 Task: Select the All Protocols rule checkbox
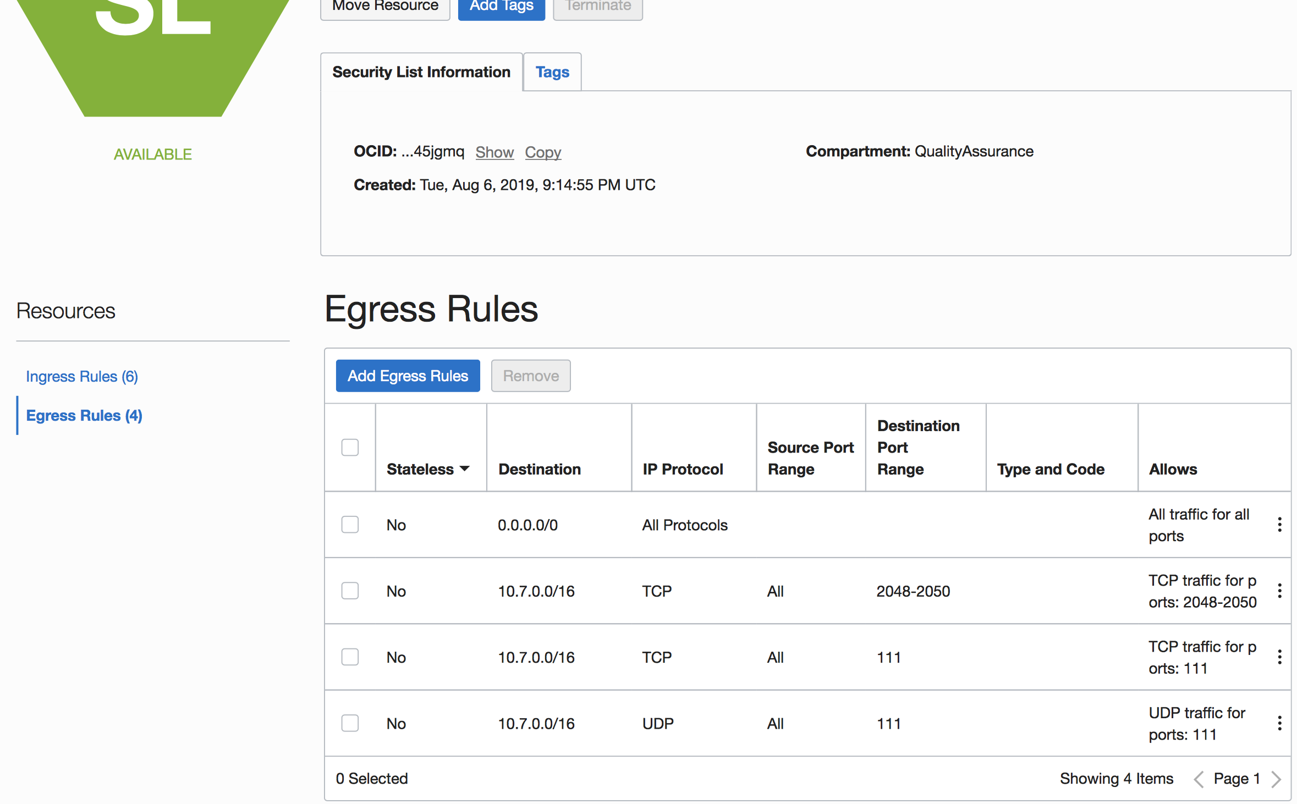[x=350, y=525]
